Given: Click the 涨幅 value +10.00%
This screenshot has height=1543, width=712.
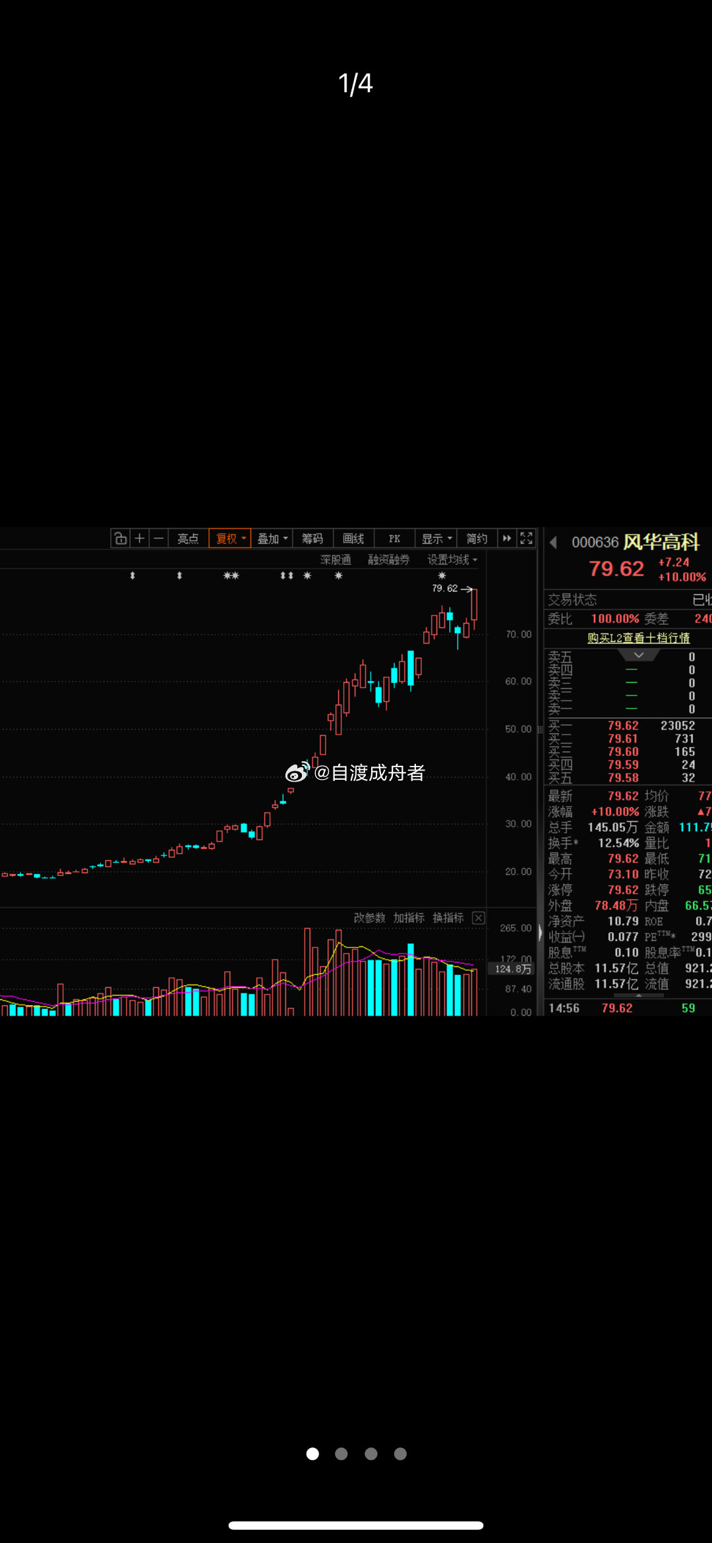Looking at the screenshot, I should click(x=615, y=811).
